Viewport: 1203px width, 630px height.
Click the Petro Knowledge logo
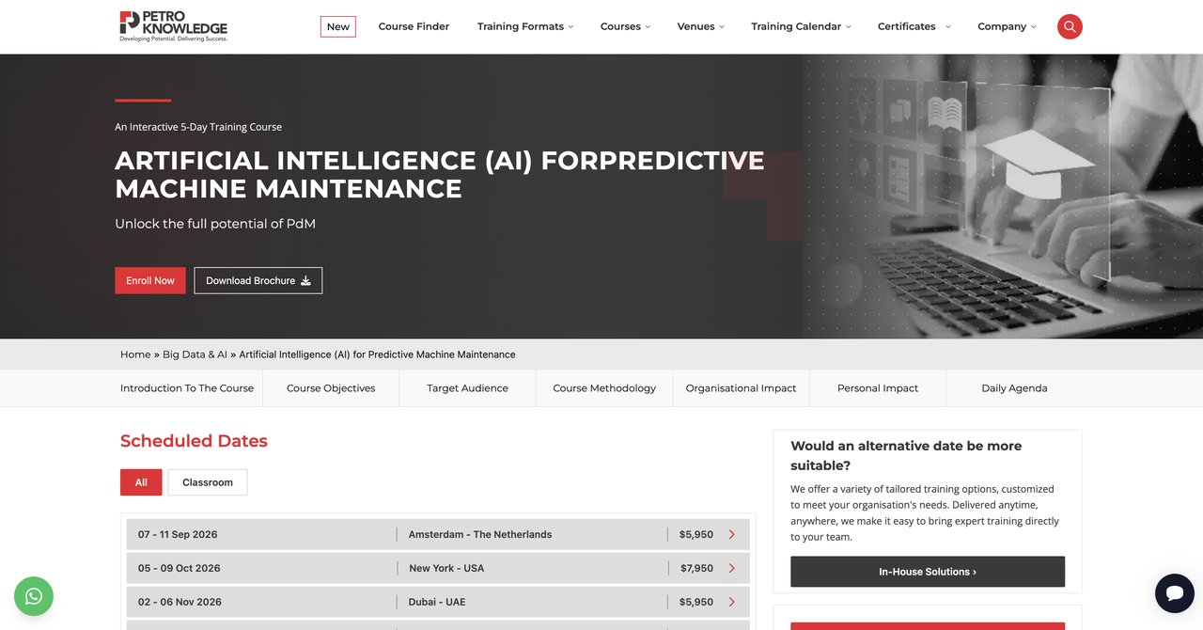tap(174, 26)
